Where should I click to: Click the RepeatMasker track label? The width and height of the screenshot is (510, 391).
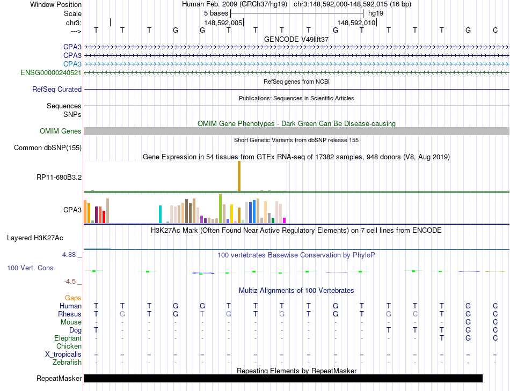pos(59,378)
